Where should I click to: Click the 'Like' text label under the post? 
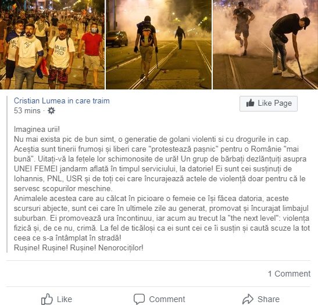[x=65, y=299]
